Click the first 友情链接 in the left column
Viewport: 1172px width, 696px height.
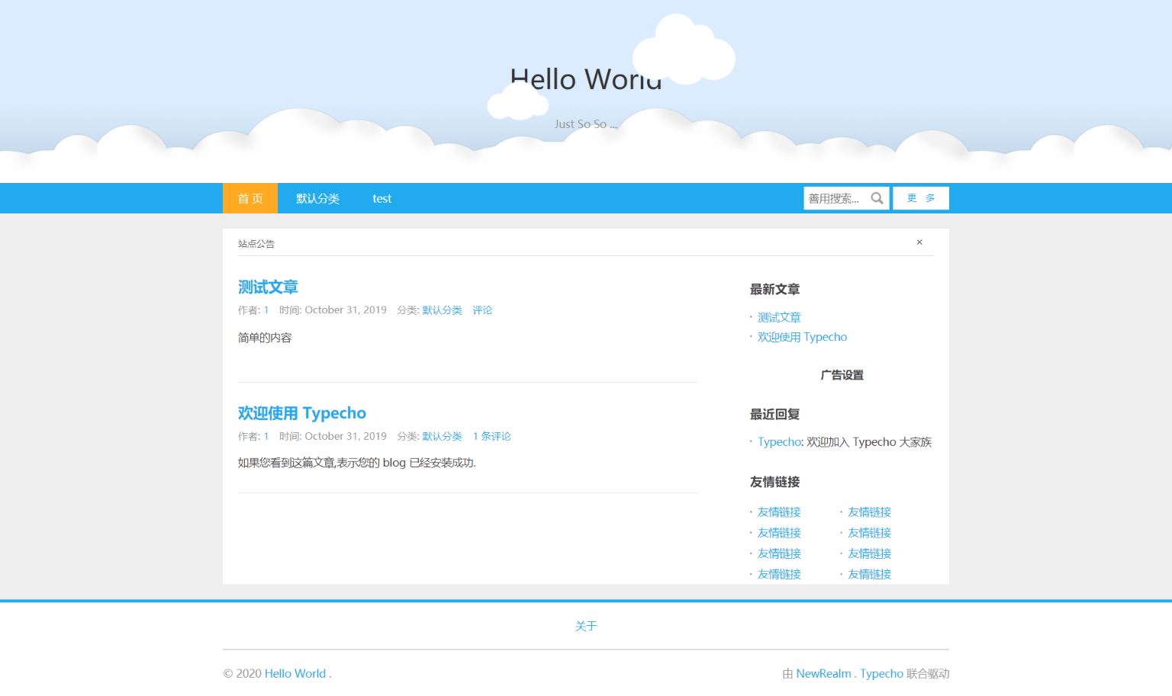[779, 512]
